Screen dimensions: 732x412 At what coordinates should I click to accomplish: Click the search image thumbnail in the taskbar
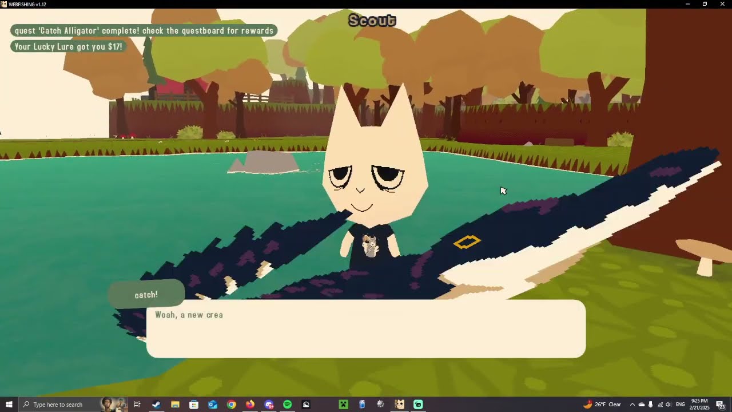(114, 405)
